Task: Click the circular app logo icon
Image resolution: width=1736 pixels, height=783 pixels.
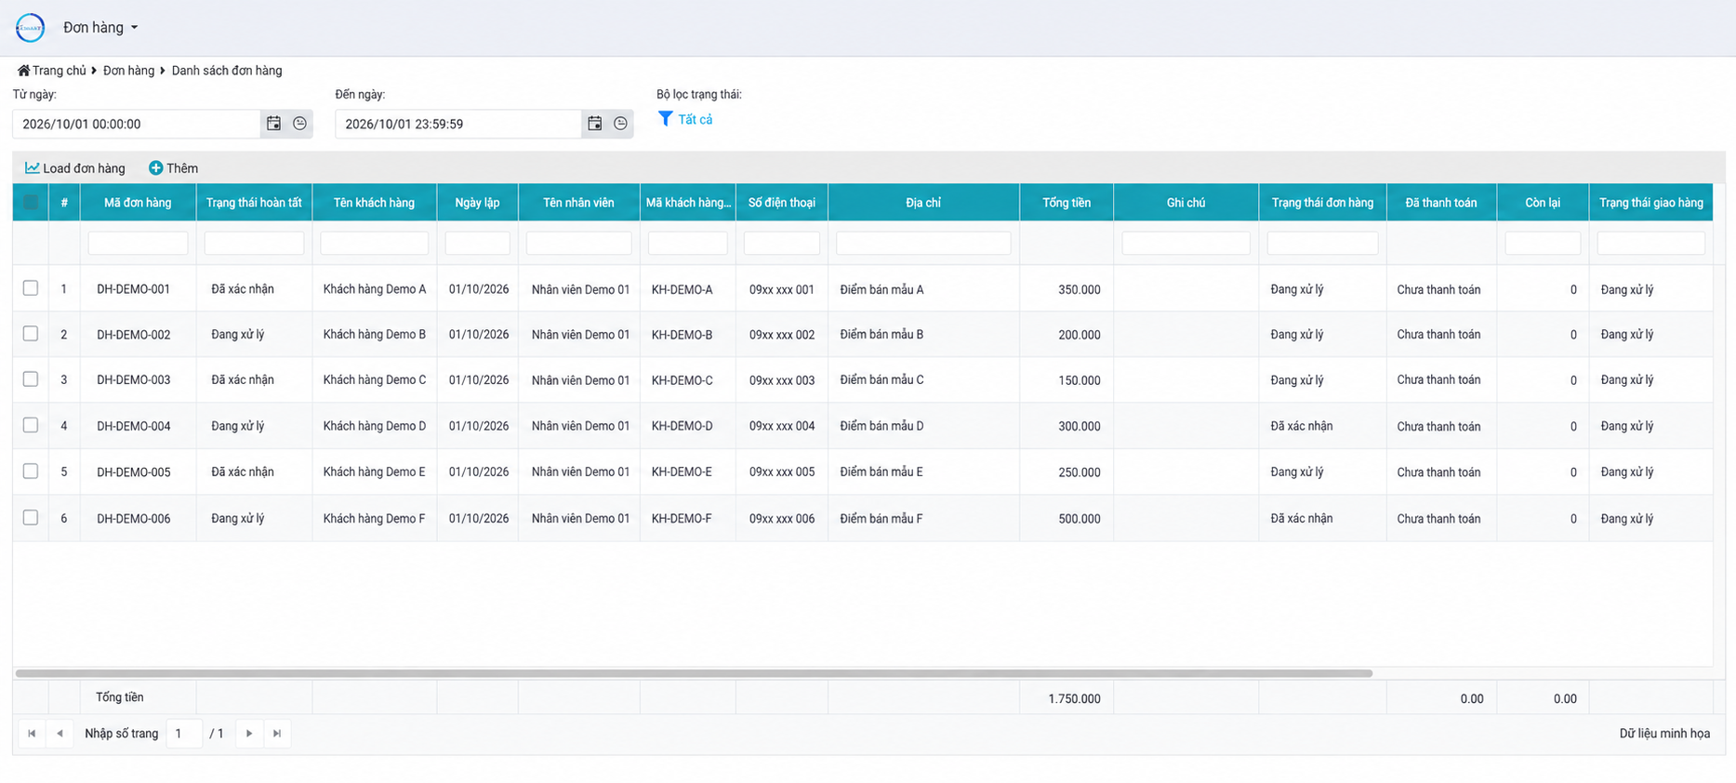Action: point(30,28)
